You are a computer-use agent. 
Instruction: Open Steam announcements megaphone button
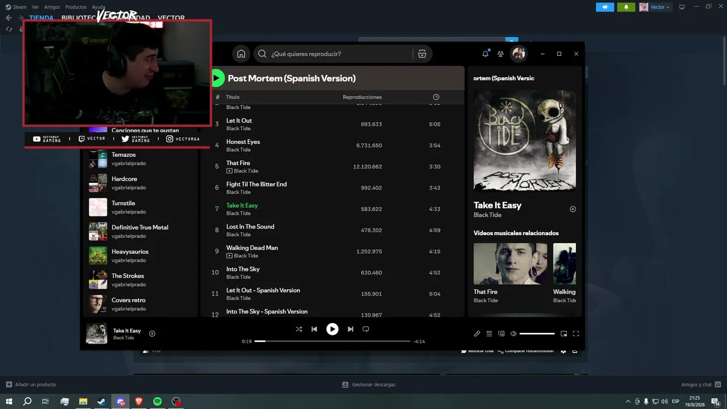point(605,7)
